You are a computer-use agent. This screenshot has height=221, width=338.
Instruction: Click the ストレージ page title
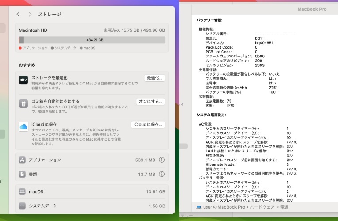pos(50,15)
